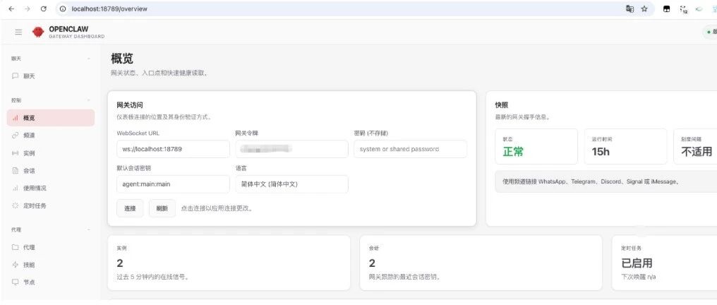This screenshot has width=717, height=305.
Task: Toggle the hamburger menu to collapse sidebar
Action: [18, 32]
